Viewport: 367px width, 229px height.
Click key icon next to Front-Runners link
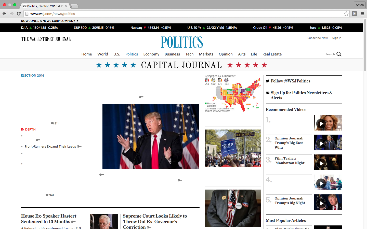click(x=79, y=147)
